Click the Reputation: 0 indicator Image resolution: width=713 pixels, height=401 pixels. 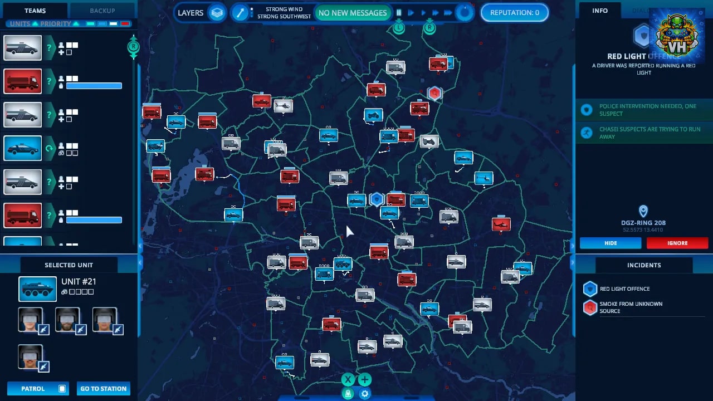click(x=515, y=12)
